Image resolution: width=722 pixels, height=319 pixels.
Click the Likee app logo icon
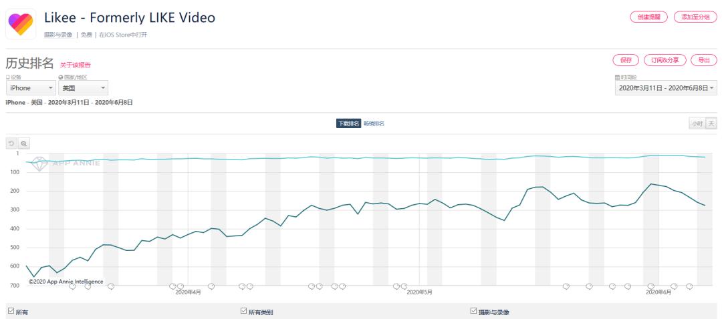click(x=21, y=23)
